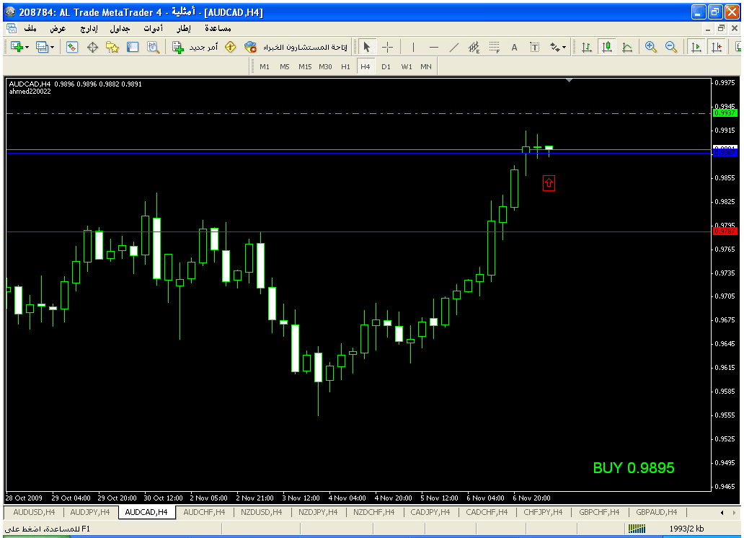Click the أمر جديد New Order button

click(x=189, y=47)
